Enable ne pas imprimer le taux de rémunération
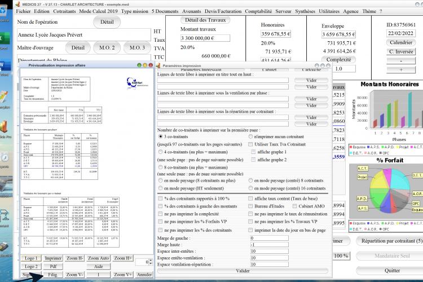Viewport: 423px width, 282px height. (250, 214)
